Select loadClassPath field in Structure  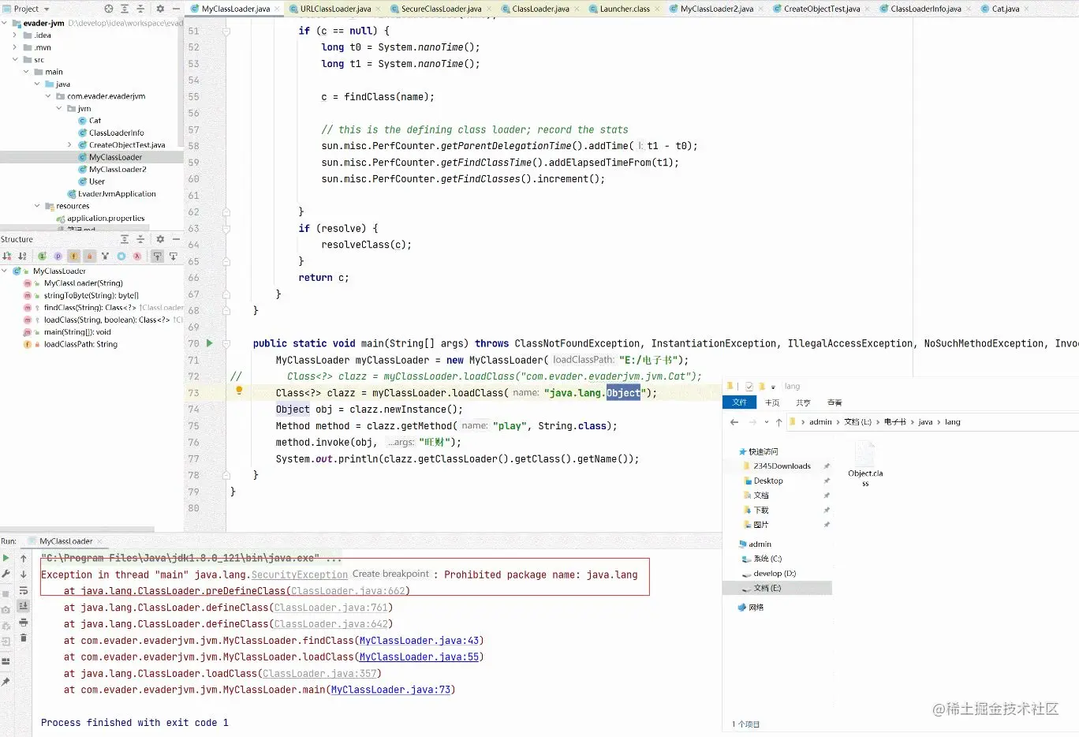pyautogui.click(x=80, y=345)
